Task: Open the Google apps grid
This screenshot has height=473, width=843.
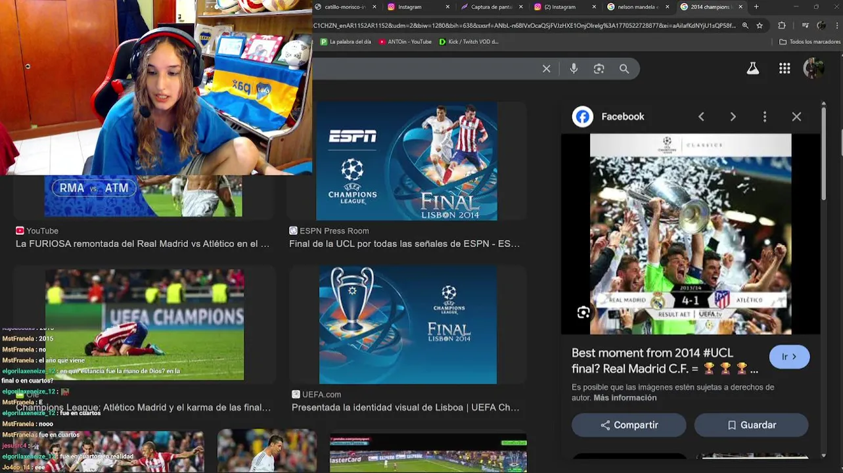Action: coord(785,68)
